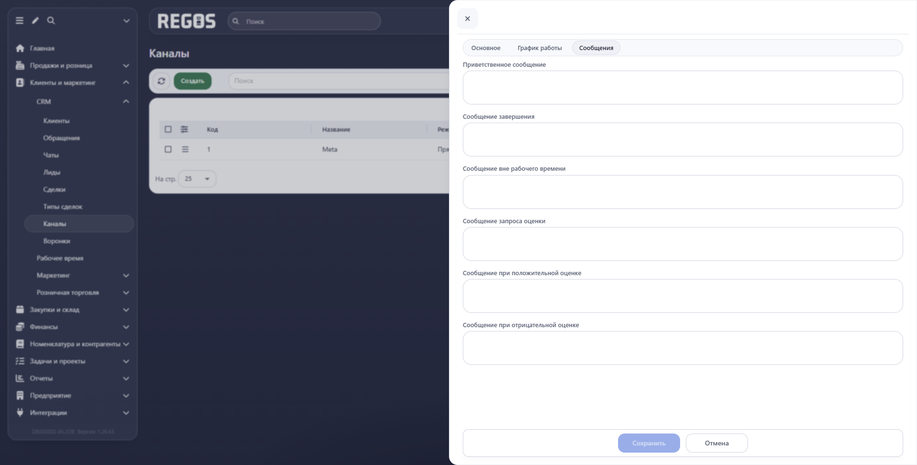Screen dimensions: 917x465
Task: Click the Предприятие building icon
Action: click(x=20, y=395)
